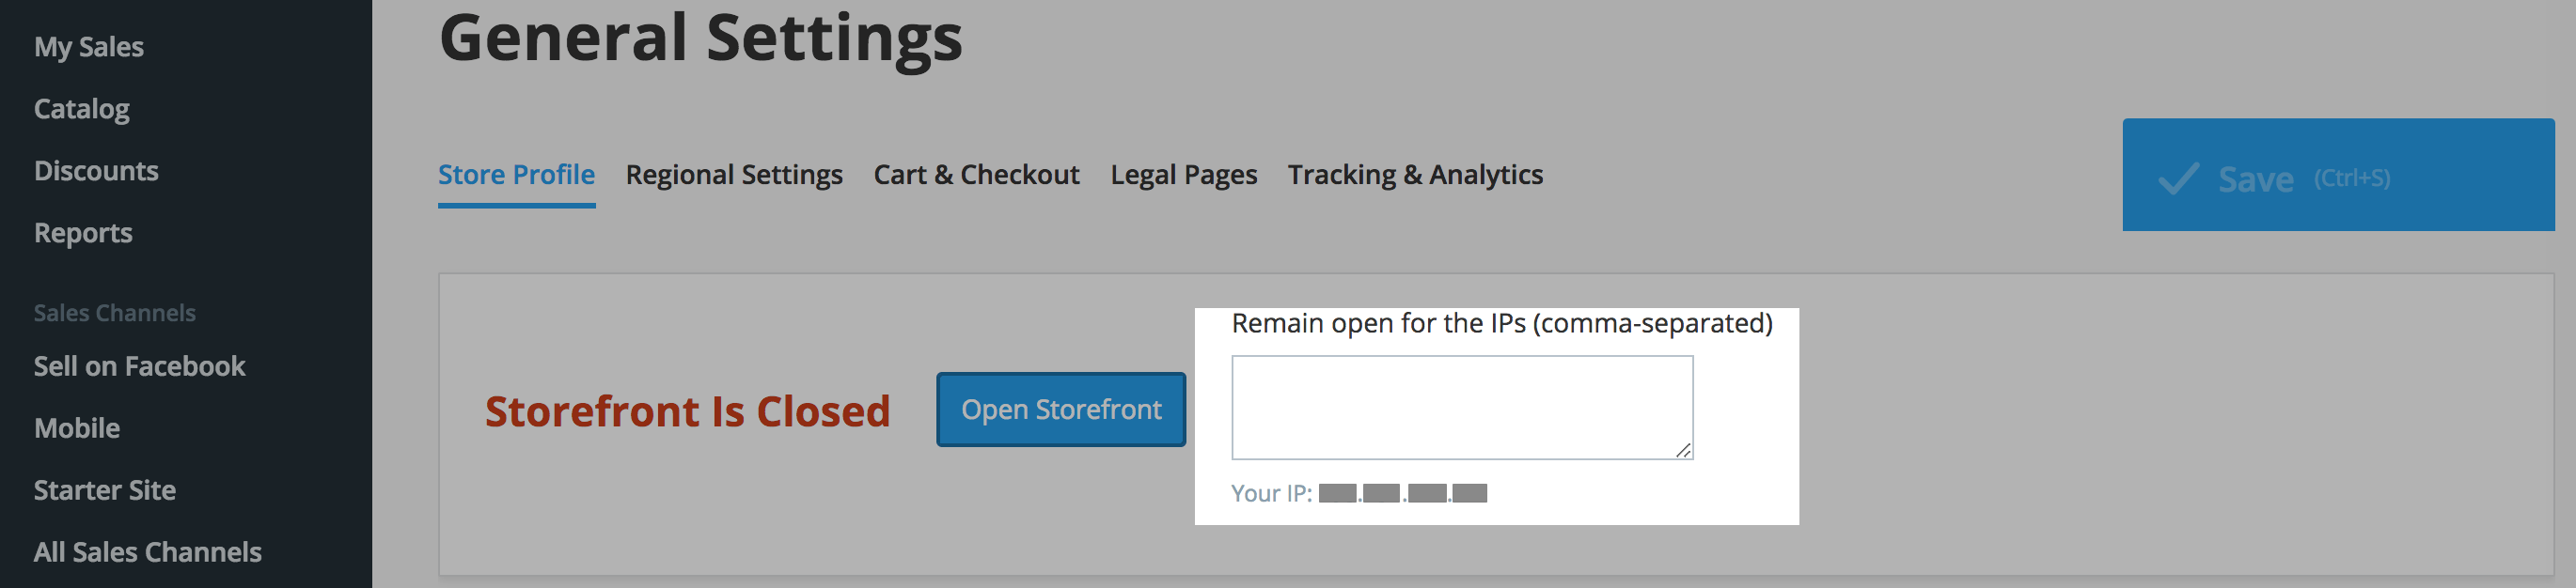The image size is (2576, 588).
Task: Click the Open Storefront button
Action: click(1061, 410)
